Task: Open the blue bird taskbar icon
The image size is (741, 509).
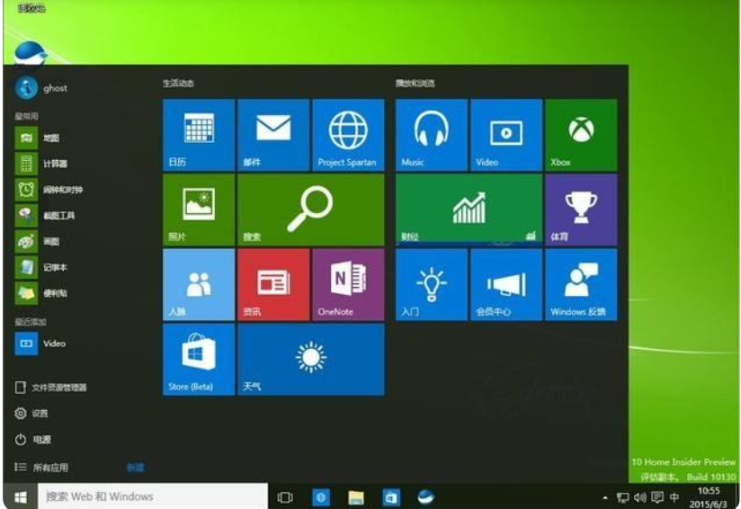Action: point(425,496)
